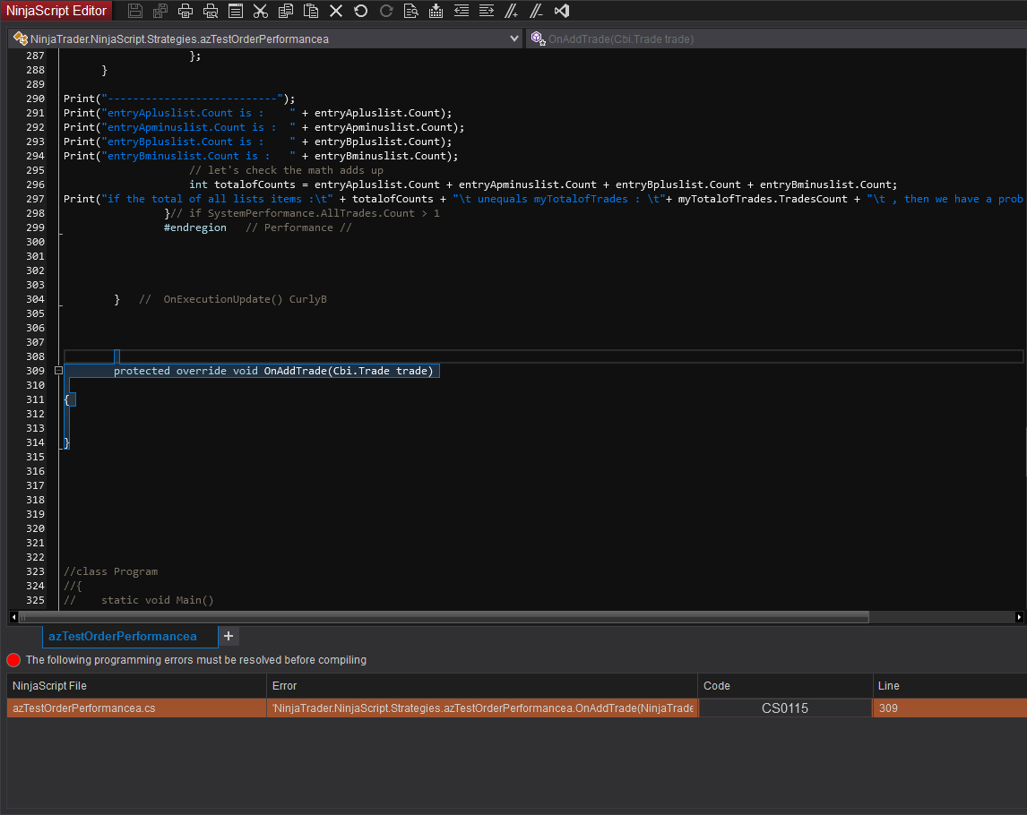Comment selected lines toolbar icon
Image resolution: width=1027 pixels, height=815 pixels.
pyautogui.click(x=512, y=11)
